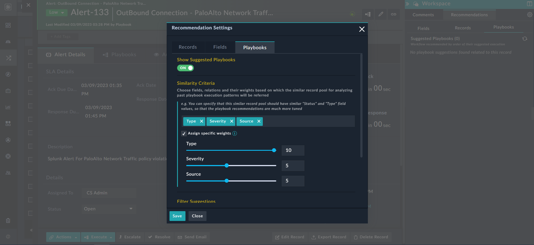This screenshot has height=245, width=534.
Task: Remove the Severity tag from similarity criteria
Action: [232, 121]
